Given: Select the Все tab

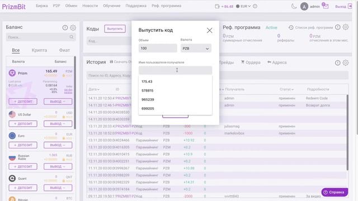Looking at the screenshot, I should click(16, 50).
